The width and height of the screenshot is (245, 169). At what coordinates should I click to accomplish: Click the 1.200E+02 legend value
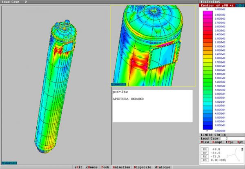(220, 82)
